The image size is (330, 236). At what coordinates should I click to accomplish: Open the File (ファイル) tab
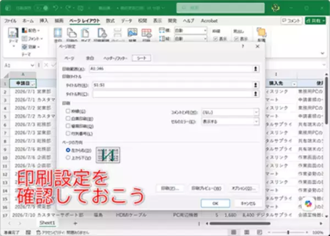pos(10,20)
